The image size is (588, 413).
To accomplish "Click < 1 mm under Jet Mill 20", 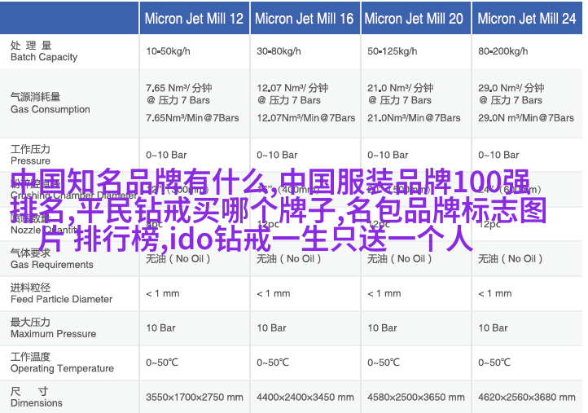I will coord(384,293).
